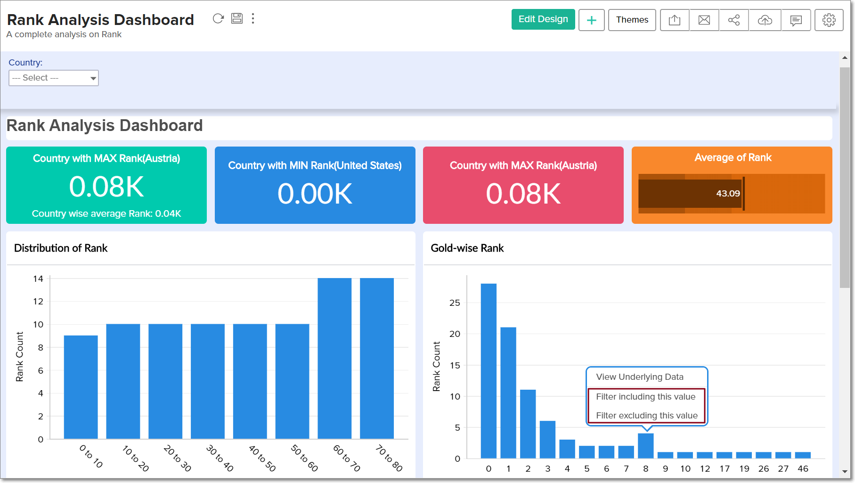
Task: Click the A complete analysis on Rank subtitle
Action: click(64, 34)
